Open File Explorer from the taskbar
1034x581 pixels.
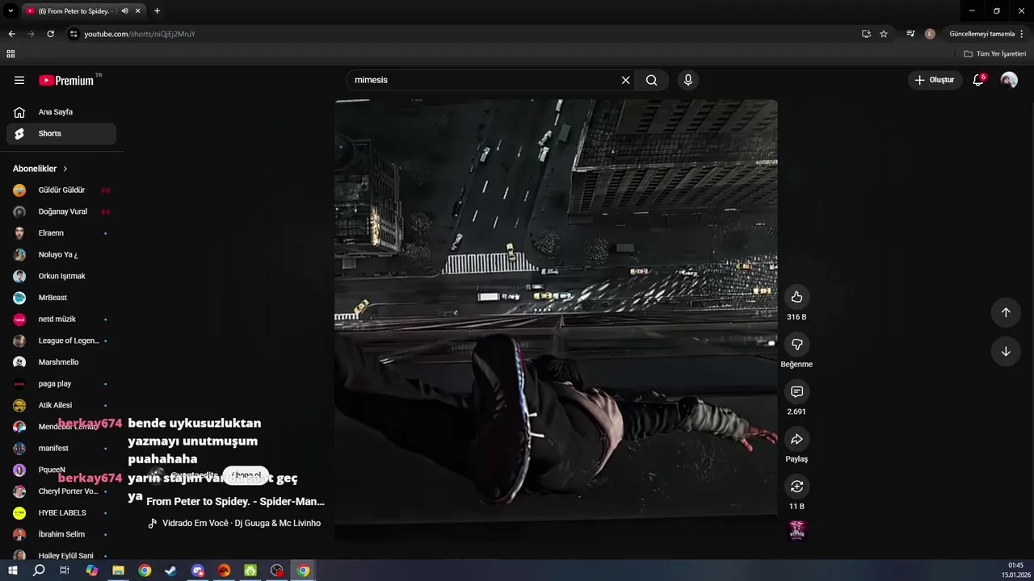click(118, 571)
